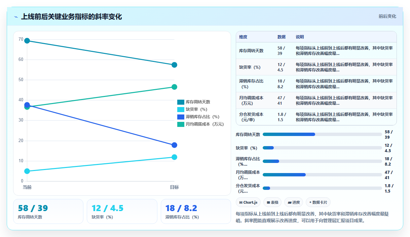This screenshot has height=237, width=410.
Task: Click the 目标 x-axis label
Action: click(174, 187)
